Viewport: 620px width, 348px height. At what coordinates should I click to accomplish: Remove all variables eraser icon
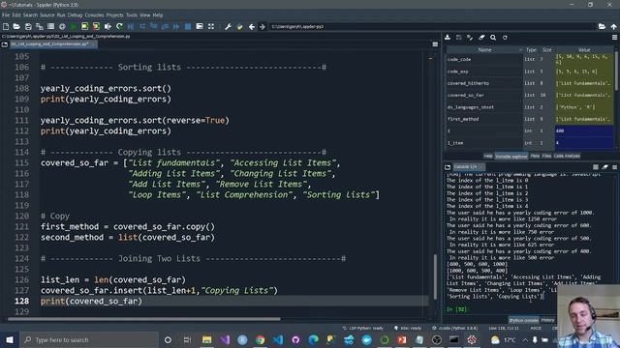(x=481, y=38)
